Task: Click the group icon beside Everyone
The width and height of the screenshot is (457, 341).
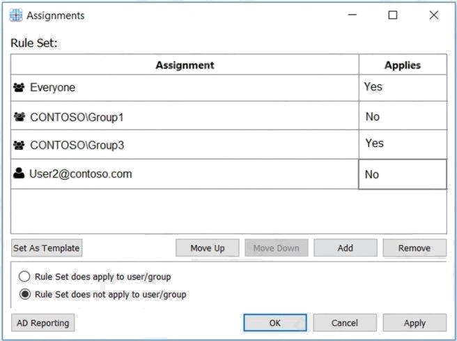Action: (x=20, y=87)
